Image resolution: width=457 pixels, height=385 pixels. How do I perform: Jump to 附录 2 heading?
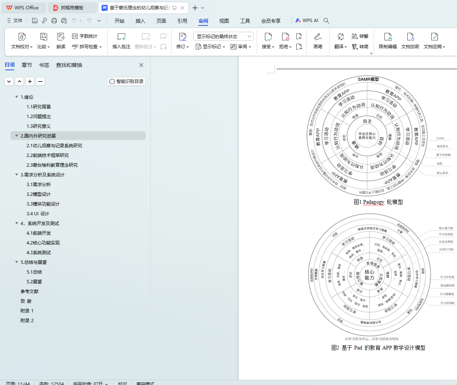(27, 320)
